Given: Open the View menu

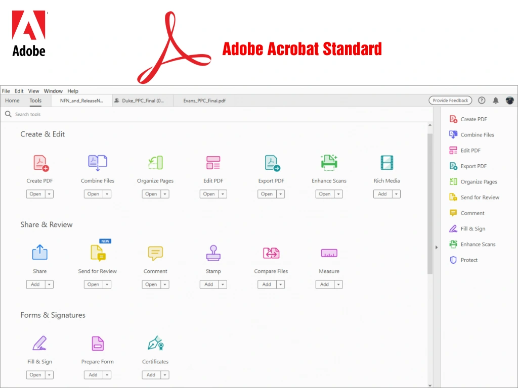Looking at the screenshot, I should 33,91.
